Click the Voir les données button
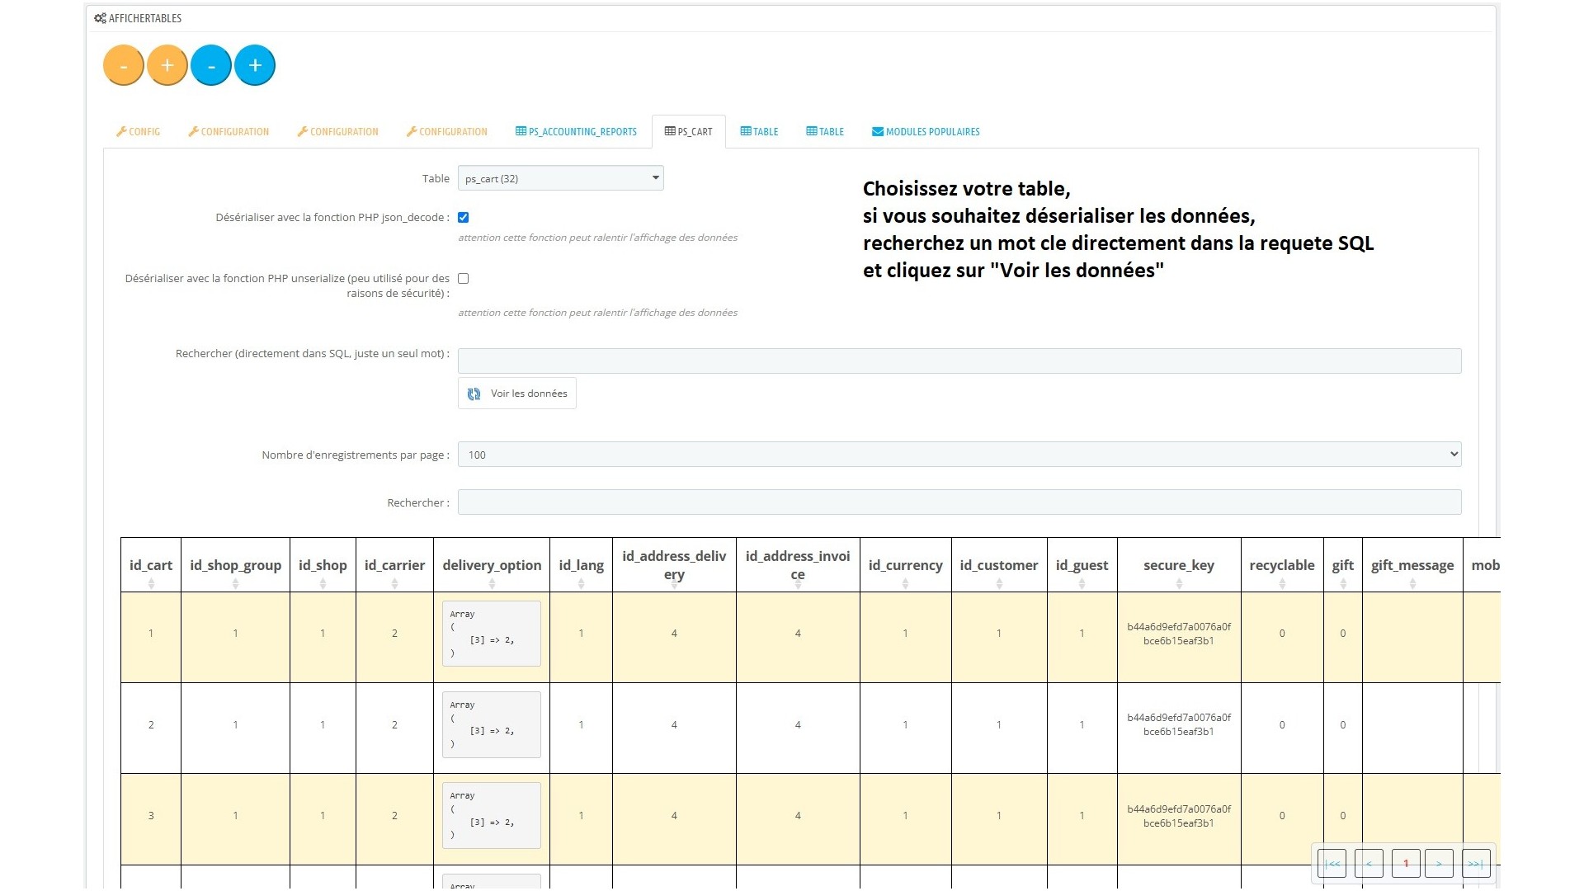1584x891 pixels. 517,394
